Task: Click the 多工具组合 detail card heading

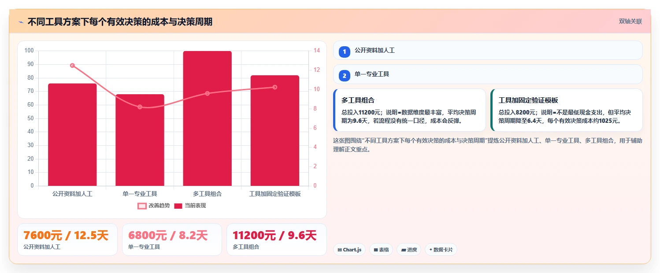Action: 358,100
